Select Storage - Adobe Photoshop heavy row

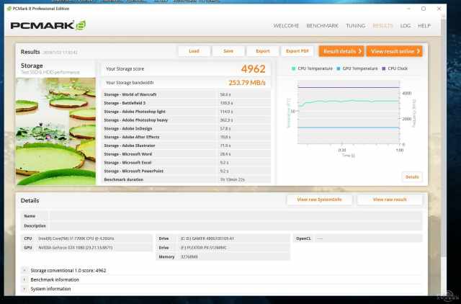coord(187,120)
